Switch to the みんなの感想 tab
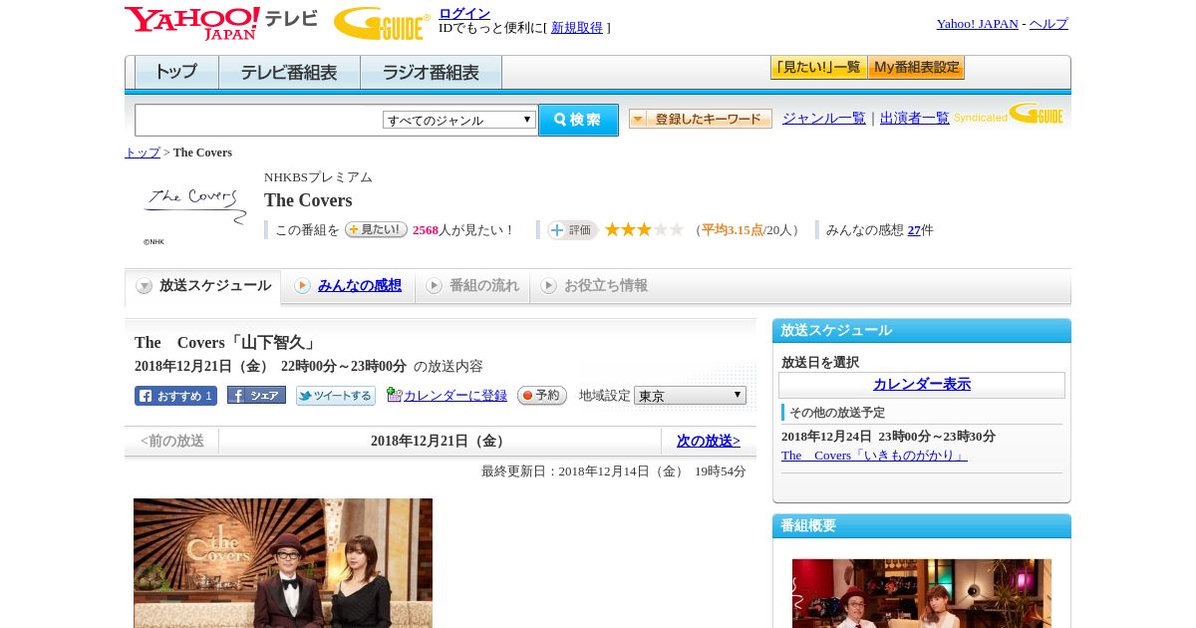This screenshot has width=1196, height=628. (x=348, y=286)
